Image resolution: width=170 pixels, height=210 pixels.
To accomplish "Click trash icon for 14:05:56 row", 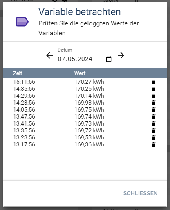I will tap(154, 110).
